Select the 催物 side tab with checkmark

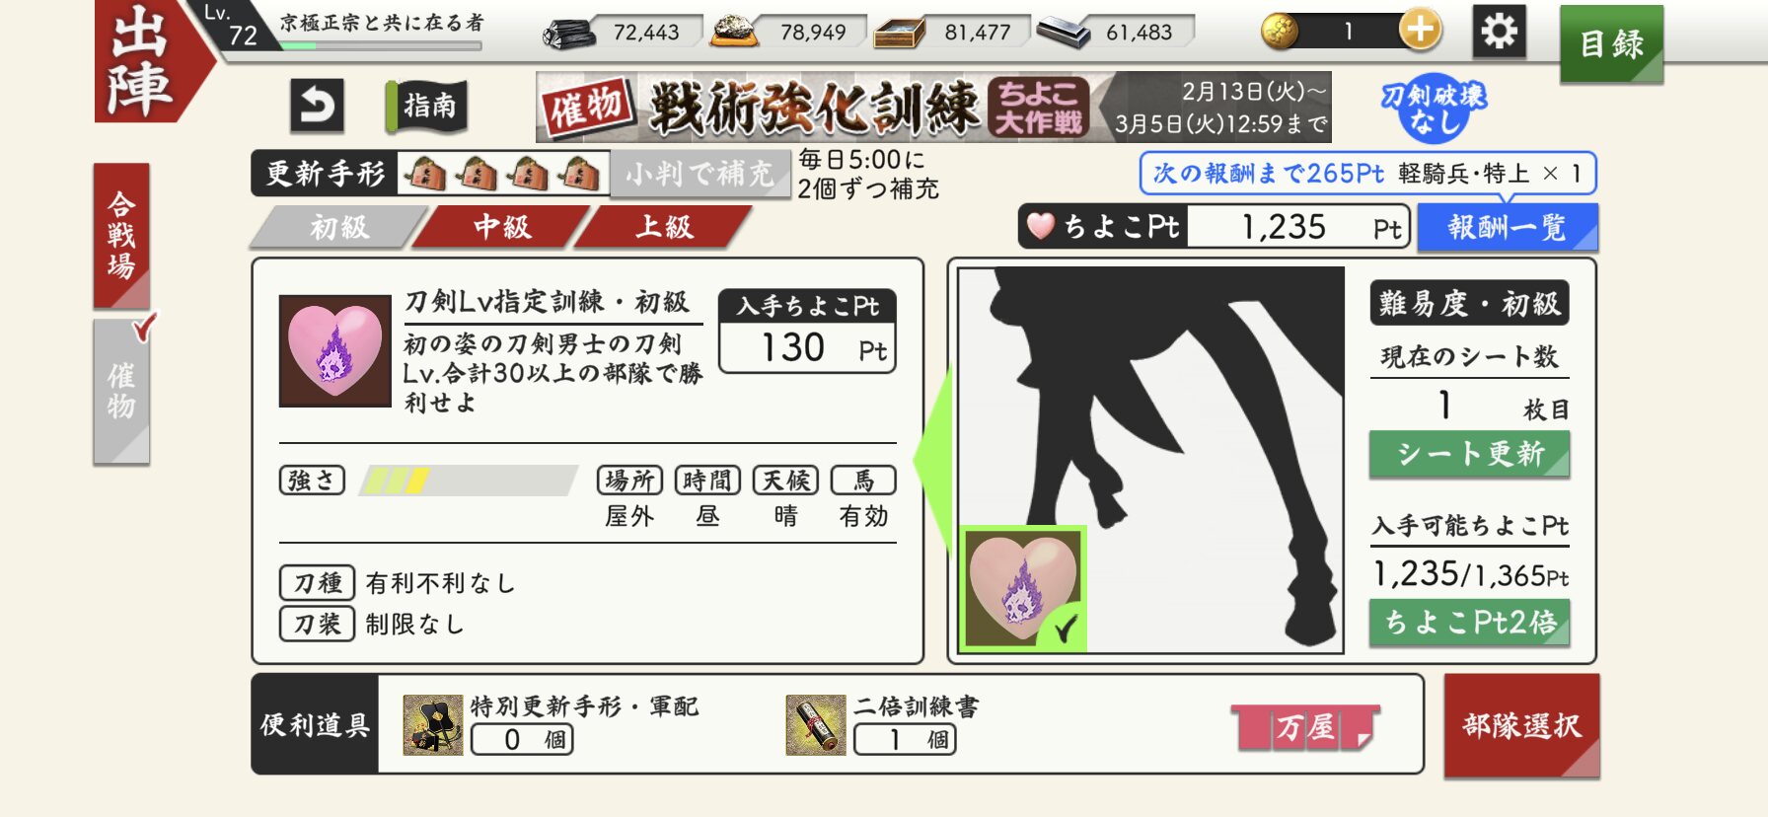122,391
